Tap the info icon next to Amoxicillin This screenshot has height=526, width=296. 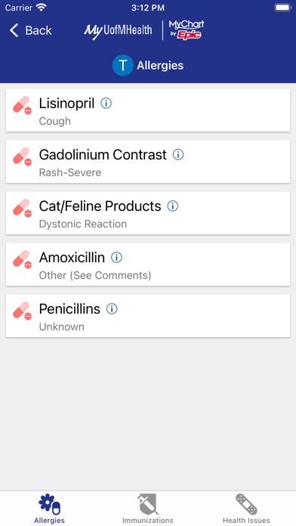pos(116,257)
